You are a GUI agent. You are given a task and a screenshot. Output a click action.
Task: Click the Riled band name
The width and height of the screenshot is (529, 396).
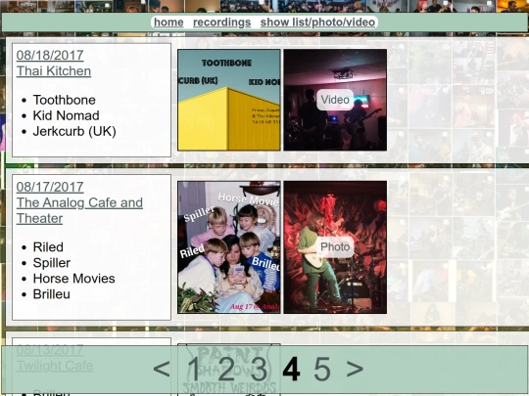click(48, 247)
